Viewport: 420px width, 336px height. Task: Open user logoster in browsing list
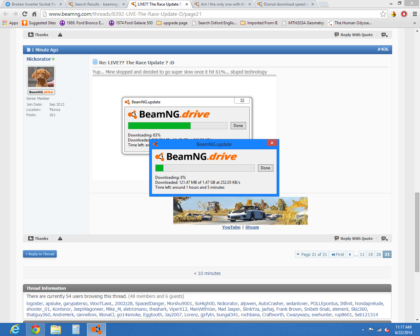35,304
